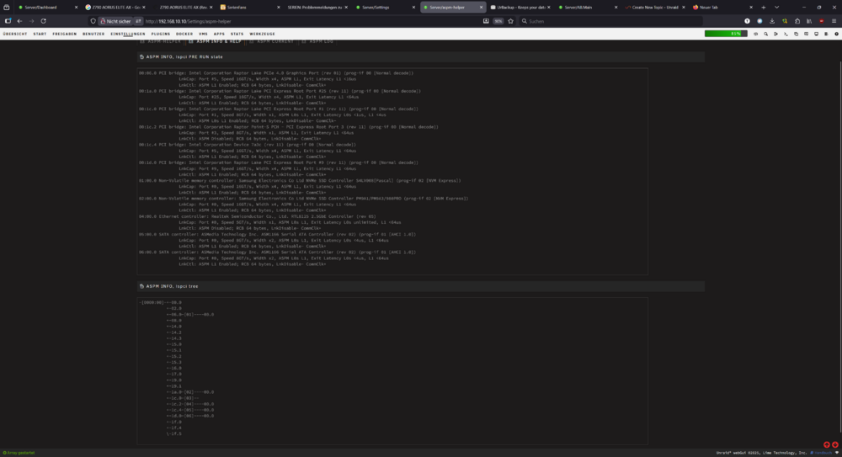Open the APPS menu item
842x457 pixels.
(219, 34)
